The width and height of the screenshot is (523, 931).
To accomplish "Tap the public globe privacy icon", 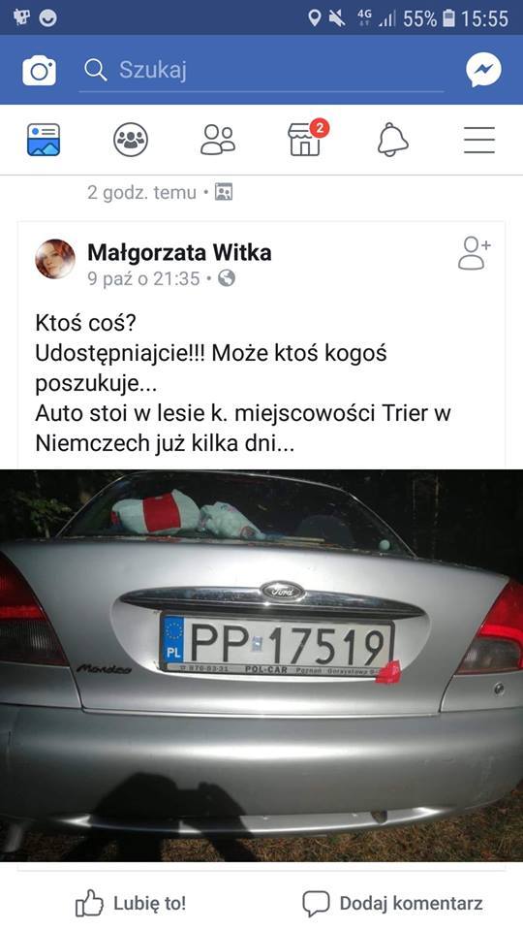I will click(x=227, y=278).
